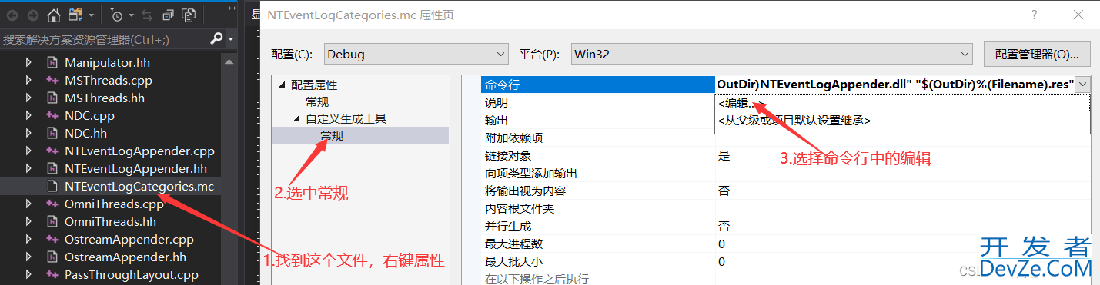
Task: Click the OmniThreads.cpp file icon
Action: coord(52,204)
